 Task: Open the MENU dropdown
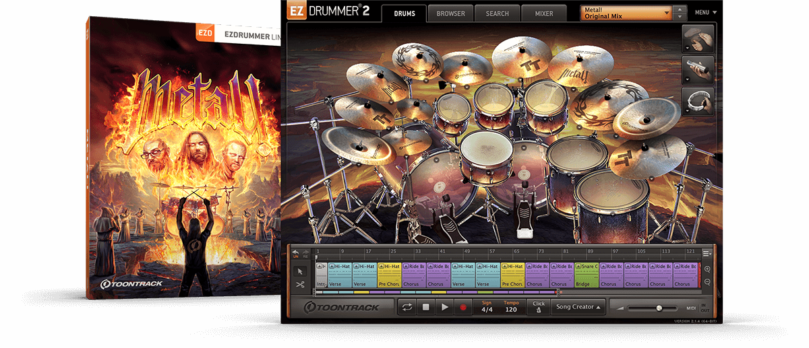point(706,12)
